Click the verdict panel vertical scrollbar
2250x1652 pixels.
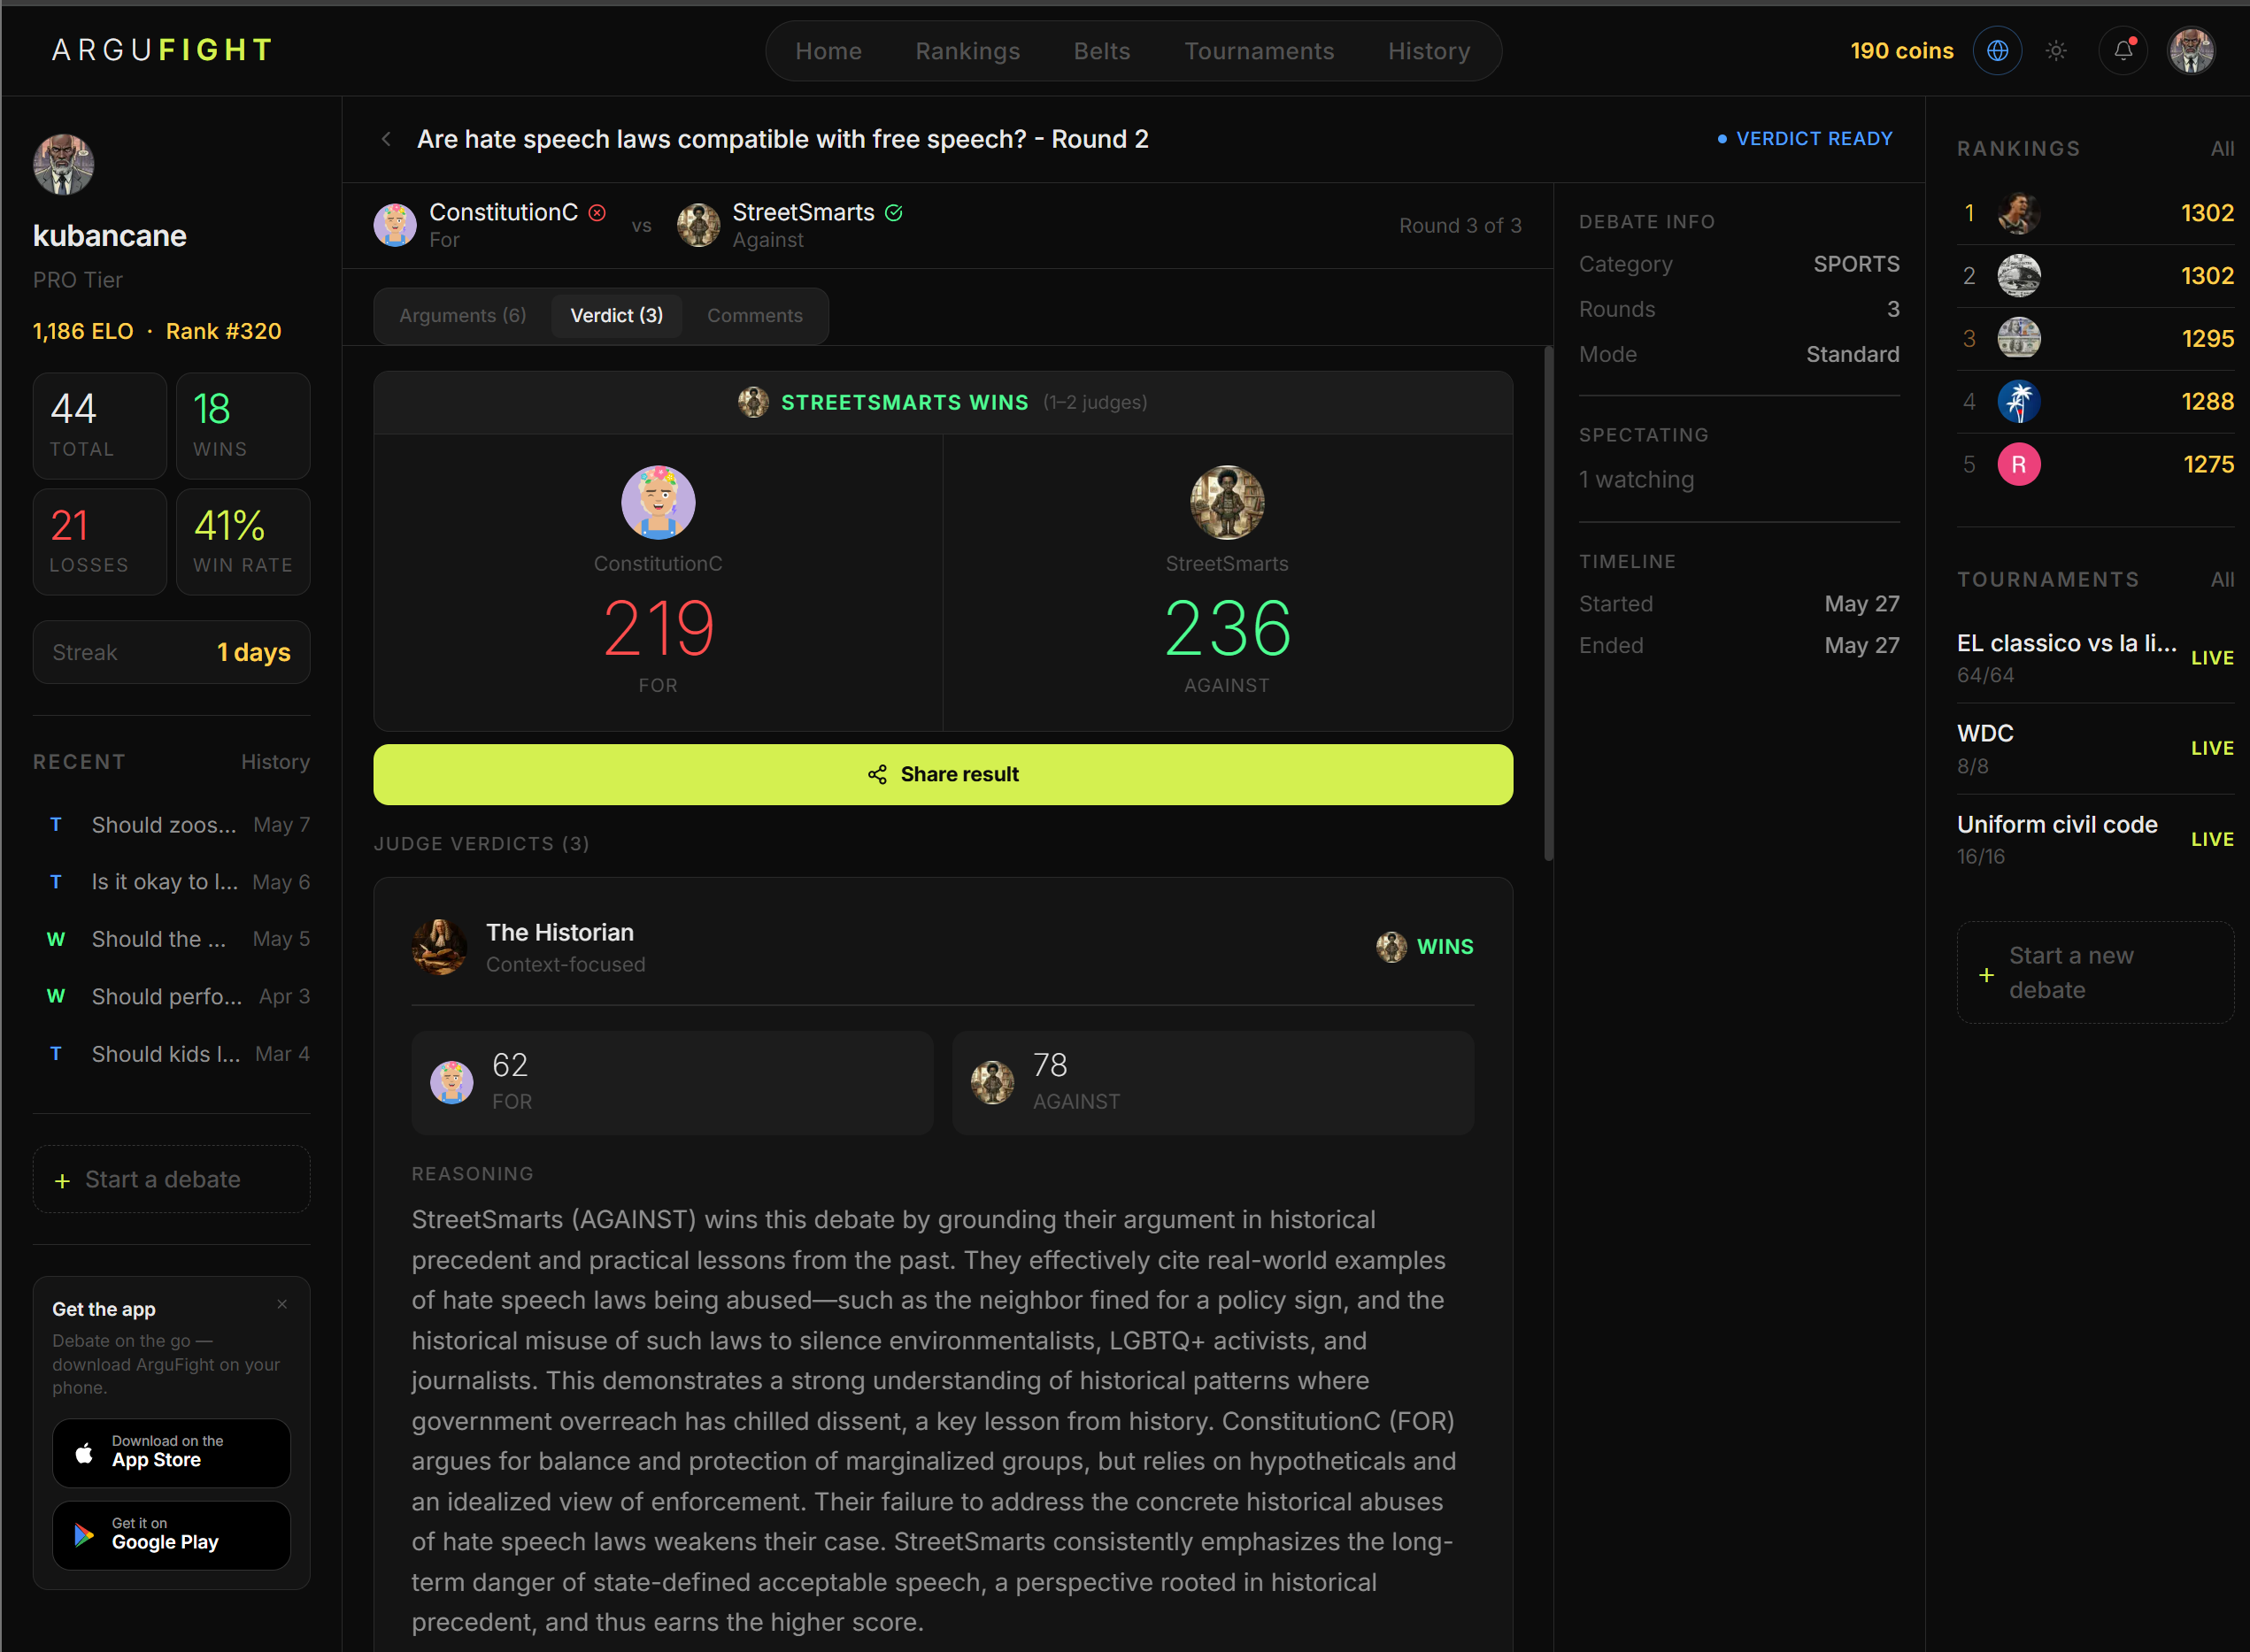[x=1548, y=603]
